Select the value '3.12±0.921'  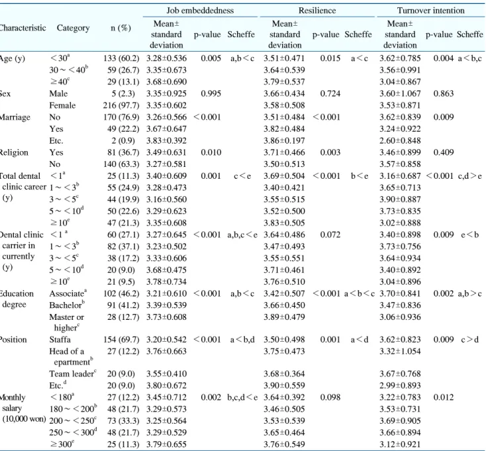coord(400,444)
